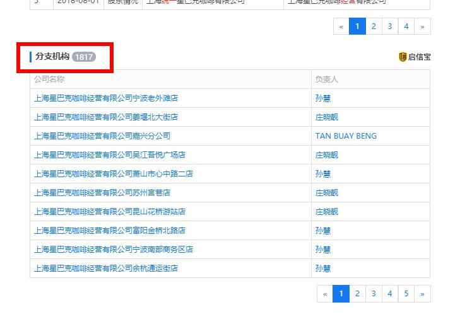This screenshot has height=324, width=460.
Task: Go to page 2 of branch list
Action: coord(357,294)
